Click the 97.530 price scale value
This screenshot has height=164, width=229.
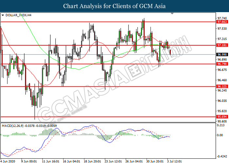coord(222,29)
